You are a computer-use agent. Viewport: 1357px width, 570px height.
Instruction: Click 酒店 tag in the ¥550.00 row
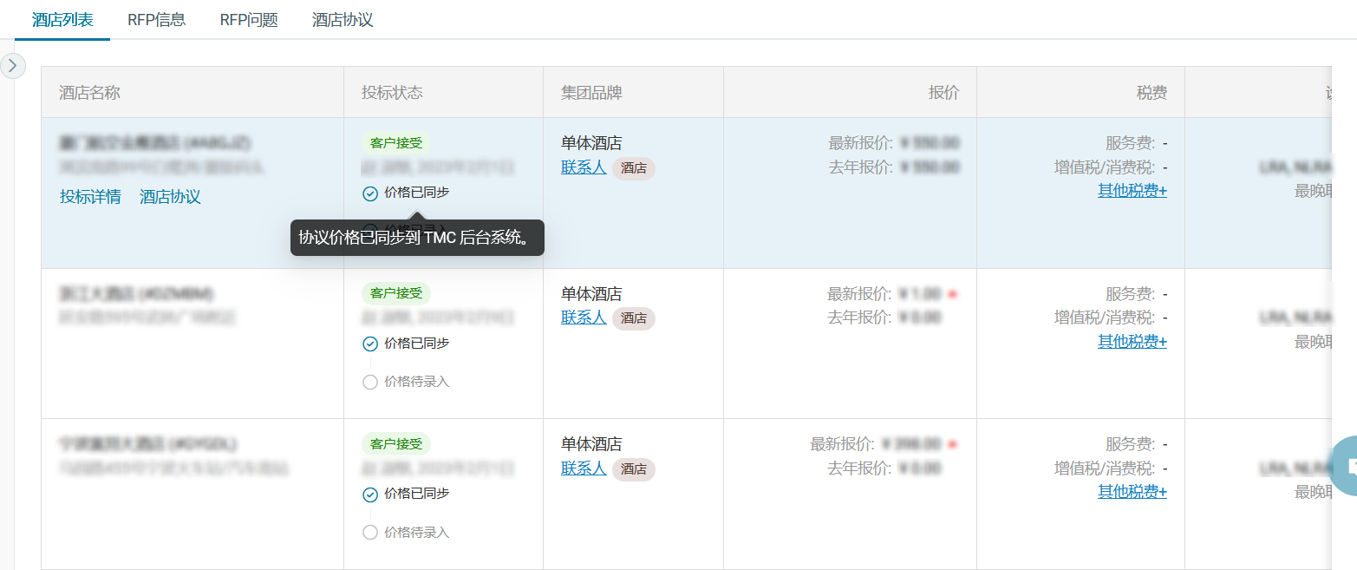click(634, 168)
